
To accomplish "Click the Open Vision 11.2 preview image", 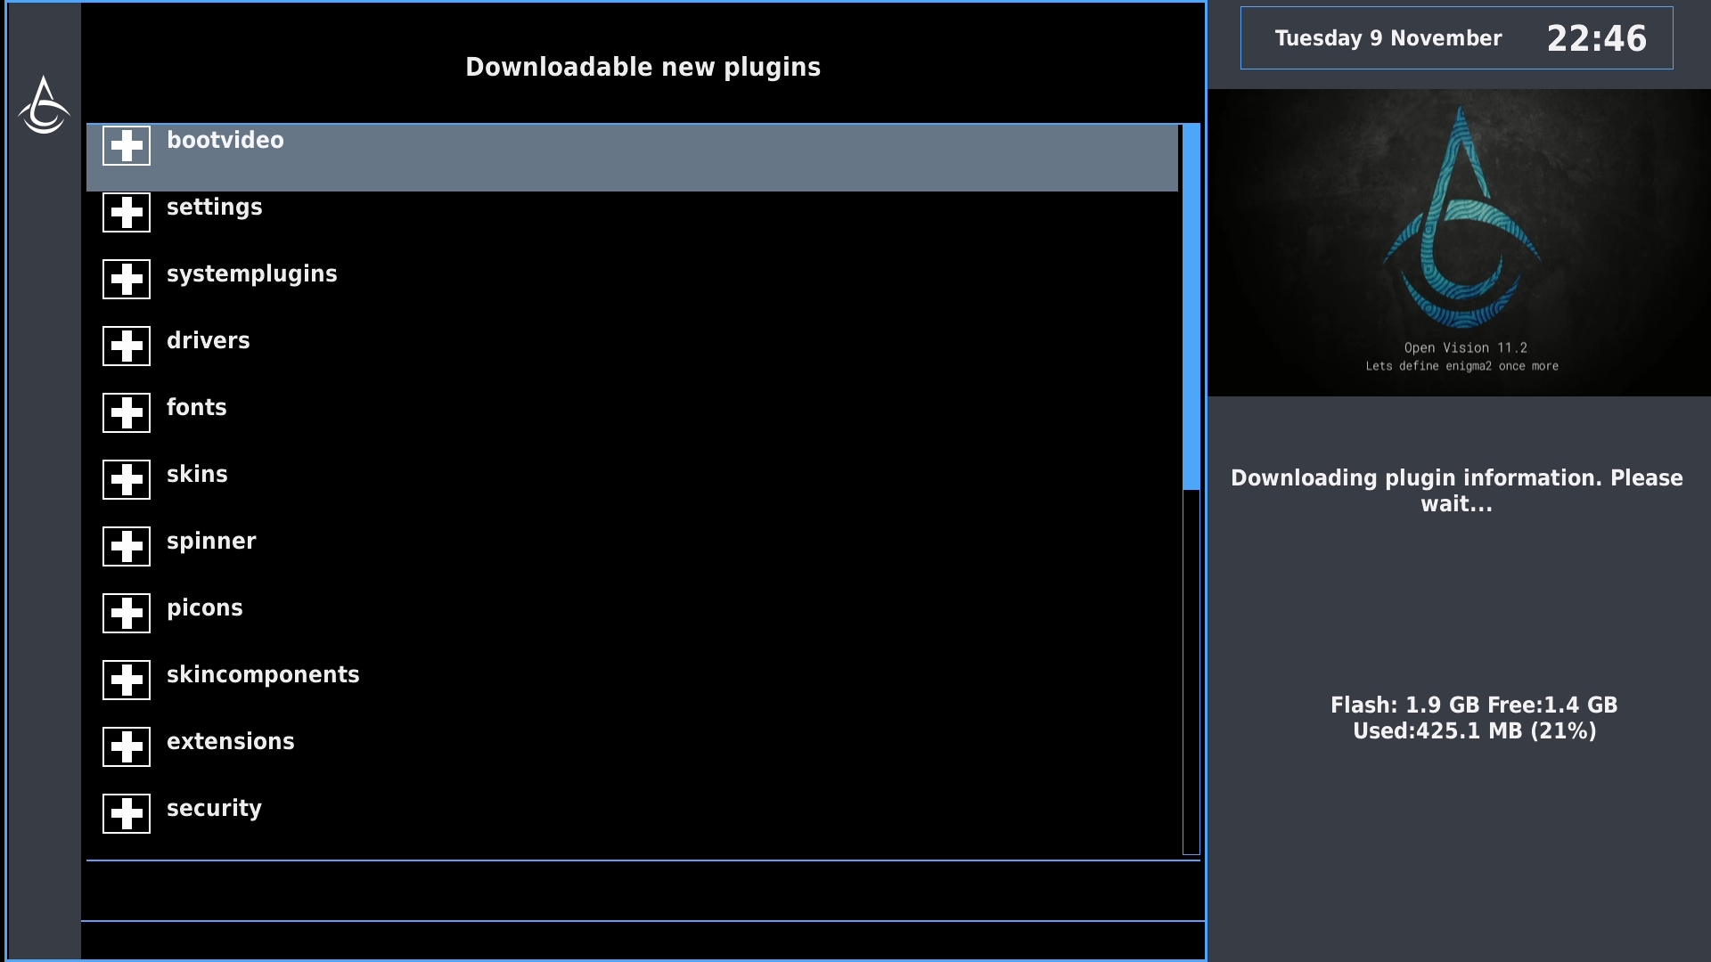I will 1459,242.
